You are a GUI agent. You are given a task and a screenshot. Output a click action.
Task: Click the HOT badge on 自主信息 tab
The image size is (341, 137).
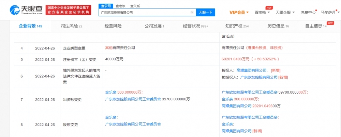(x=330, y=23)
